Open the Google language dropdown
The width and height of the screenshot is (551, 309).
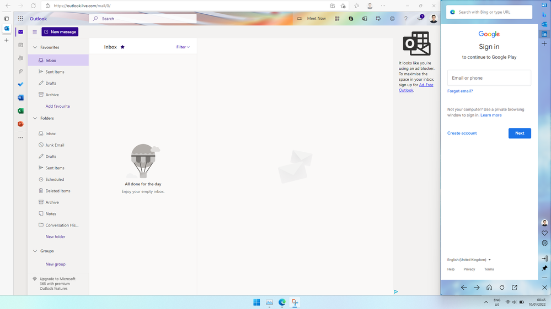tap(469, 260)
